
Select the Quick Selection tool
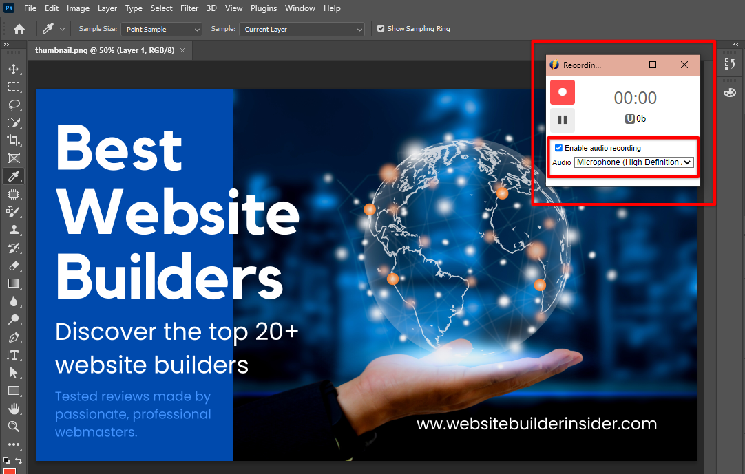[x=14, y=122]
